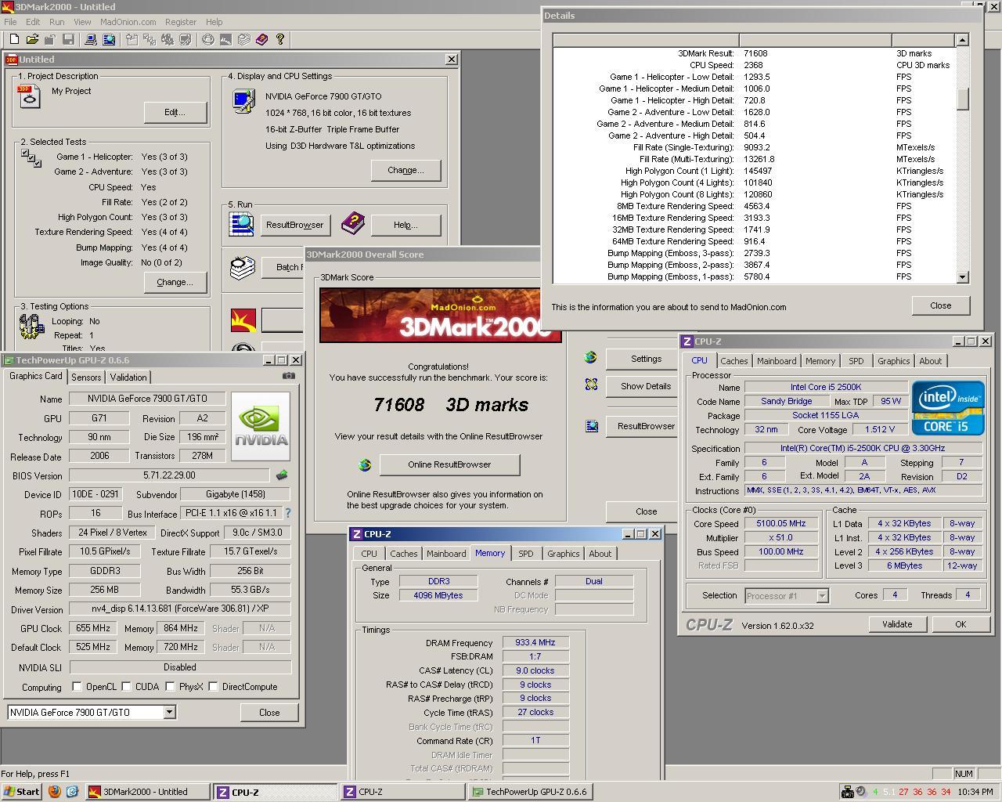Click the NVIDIA logo in GPU-Z

coord(261,427)
